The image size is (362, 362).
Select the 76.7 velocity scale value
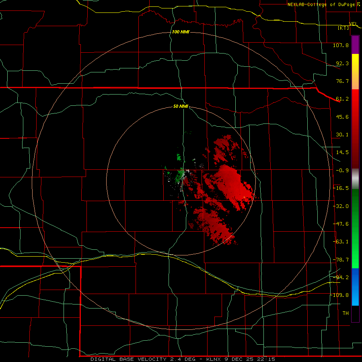342,81
